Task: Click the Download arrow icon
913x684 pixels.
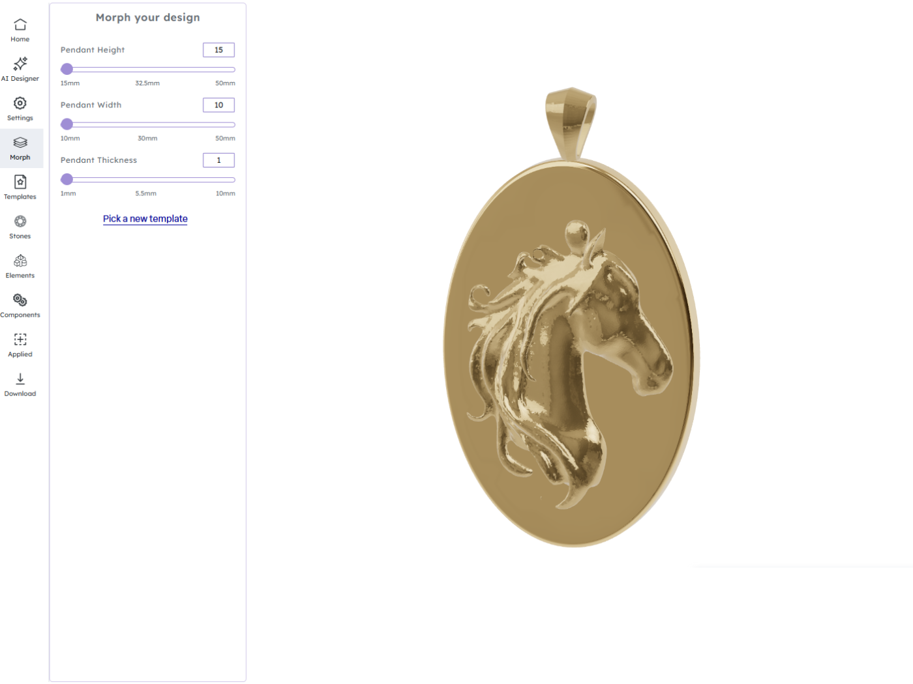Action: tap(20, 378)
